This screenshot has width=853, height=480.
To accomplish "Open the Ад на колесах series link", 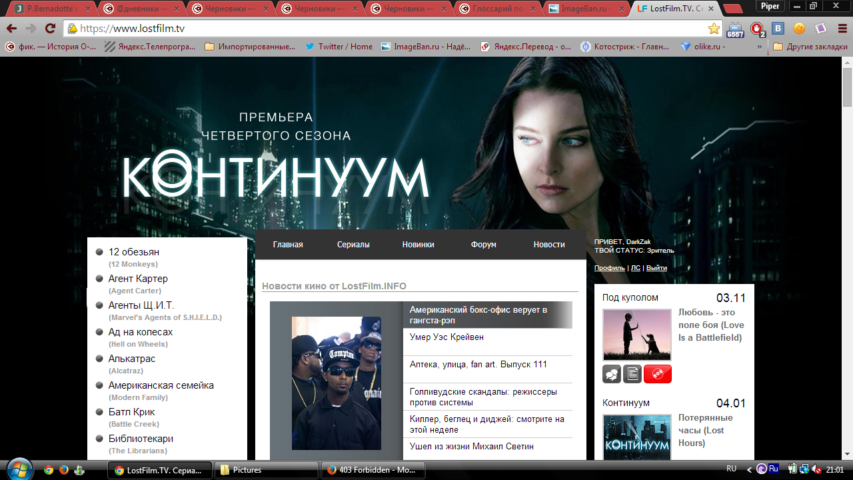I will click(x=141, y=332).
